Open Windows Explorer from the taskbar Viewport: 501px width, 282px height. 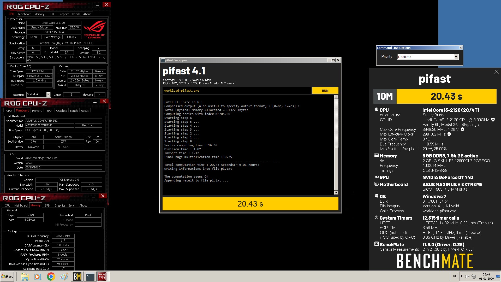point(25,277)
